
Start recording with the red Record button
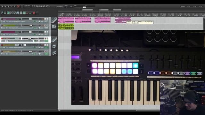pos(18,6)
